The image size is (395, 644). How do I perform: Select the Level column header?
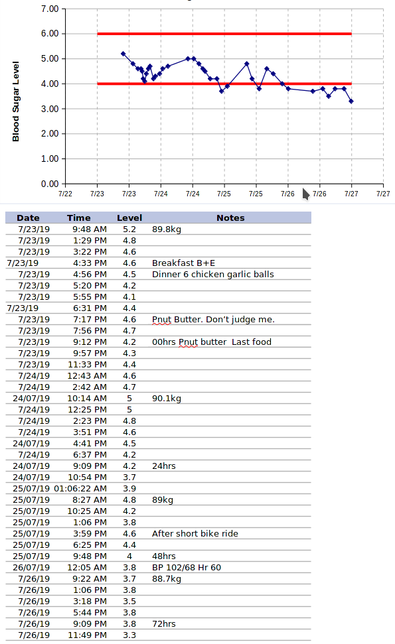pos(129,218)
